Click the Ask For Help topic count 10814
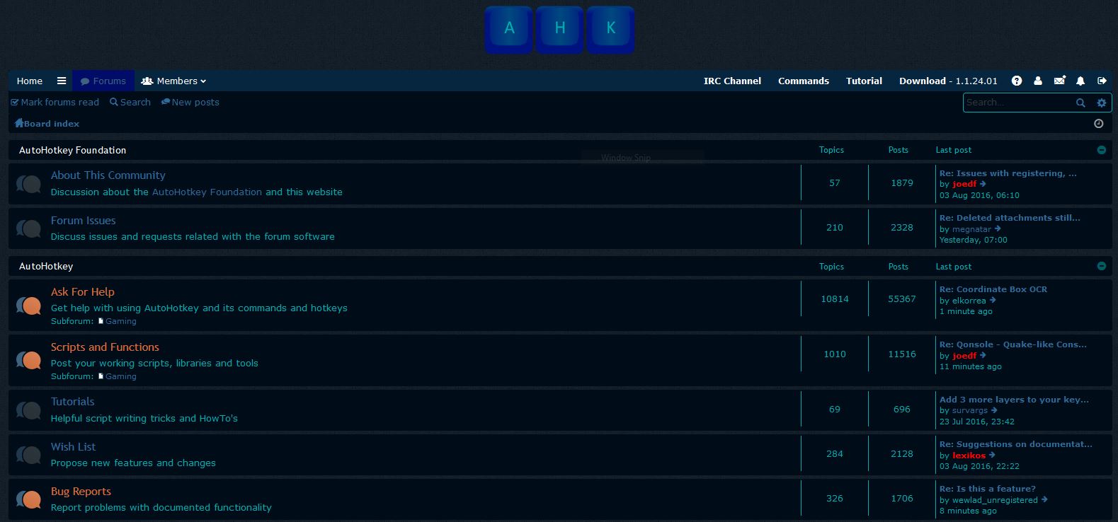The image size is (1118, 522). tap(834, 298)
